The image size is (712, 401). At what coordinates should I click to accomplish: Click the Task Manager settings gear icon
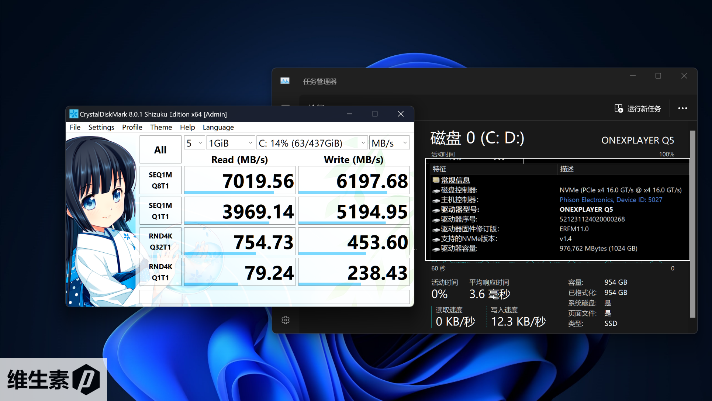[x=285, y=320]
